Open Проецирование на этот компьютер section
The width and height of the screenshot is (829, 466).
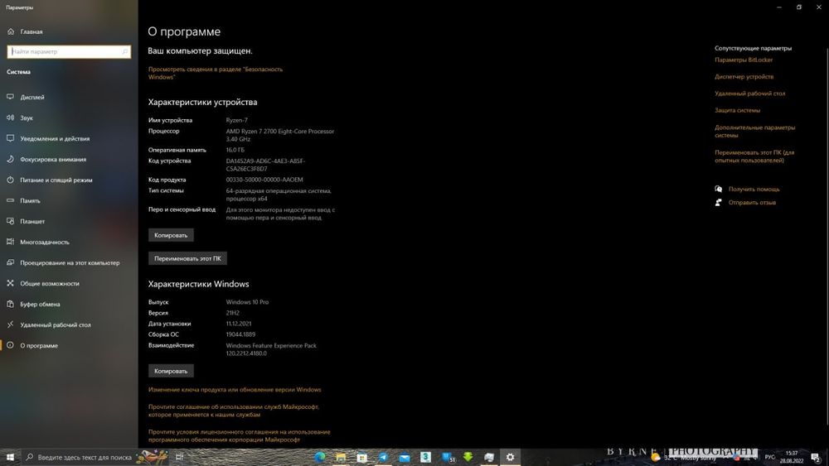click(x=69, y=263)
